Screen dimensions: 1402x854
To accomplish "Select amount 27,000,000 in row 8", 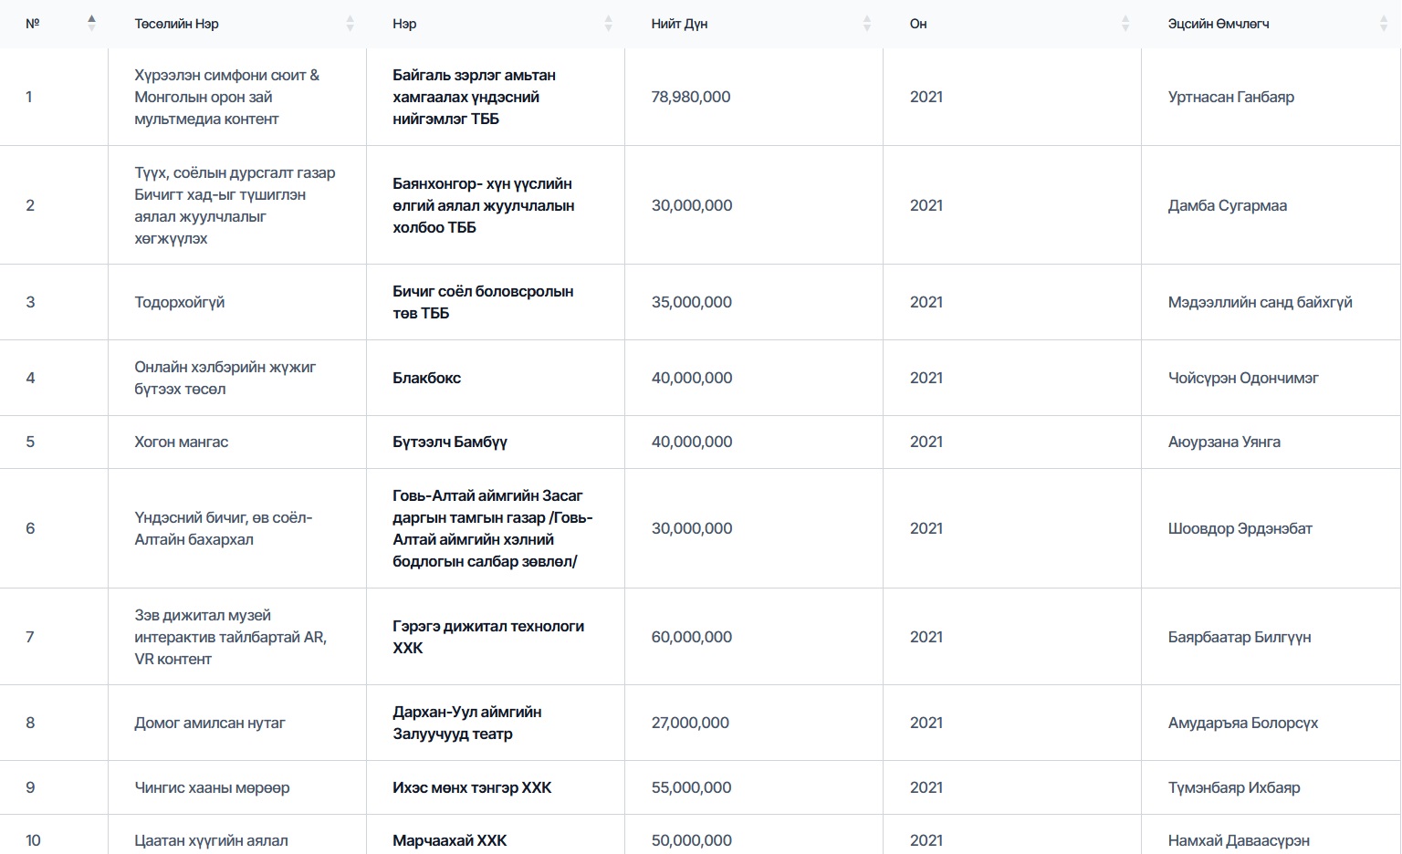I will pos(689,723).
